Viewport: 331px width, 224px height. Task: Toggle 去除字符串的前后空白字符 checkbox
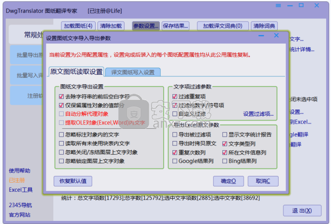click(x=62, y=96)
